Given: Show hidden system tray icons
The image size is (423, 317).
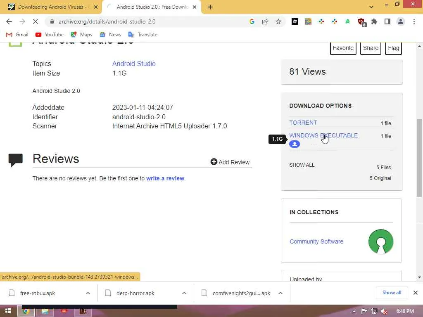Looking at the screenshot, I should coord(354,311).
